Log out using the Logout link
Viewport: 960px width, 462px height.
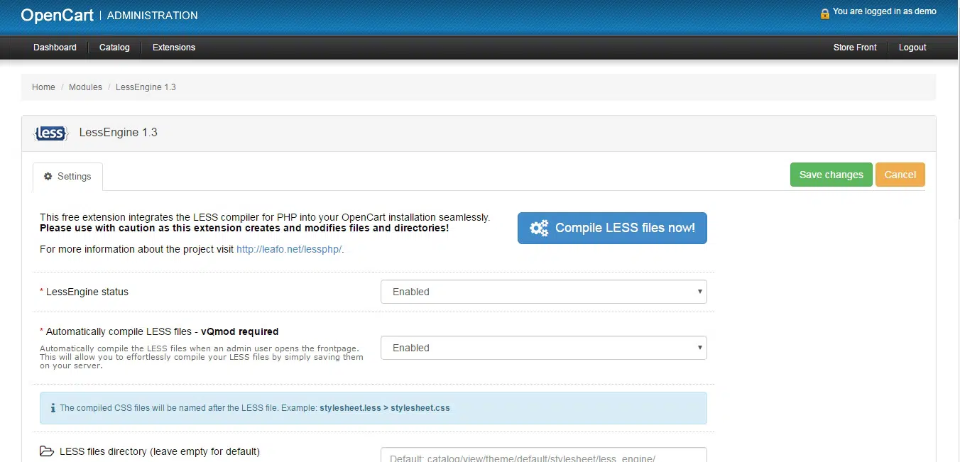[912, 48]
